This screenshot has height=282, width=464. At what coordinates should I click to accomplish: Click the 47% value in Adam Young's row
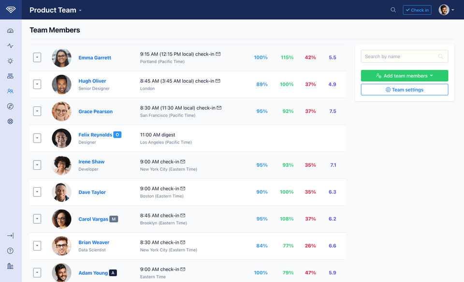pyautogui.click(x=310, y=273)
